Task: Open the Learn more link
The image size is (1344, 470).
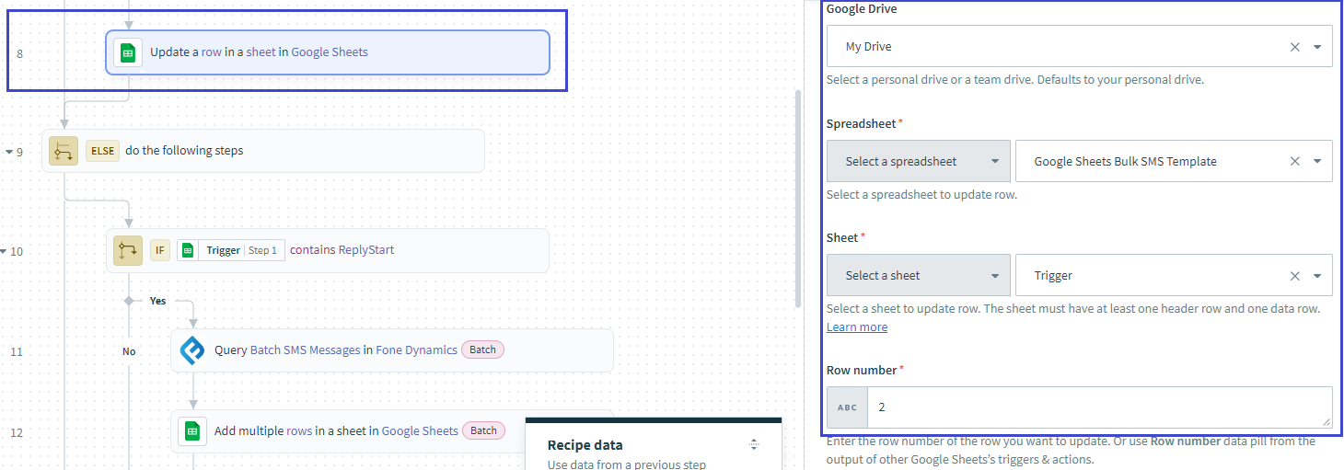Action: (x=857, y=327)
